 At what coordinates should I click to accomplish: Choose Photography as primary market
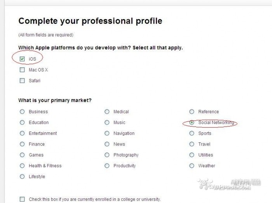point(107,155)
